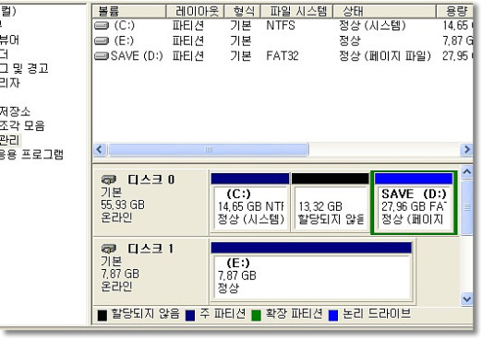Click the 디스크 1 disk icon

(109, 248)
